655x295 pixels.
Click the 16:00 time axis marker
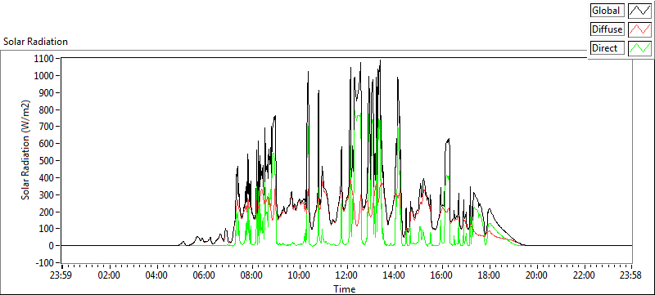[441, 275]
